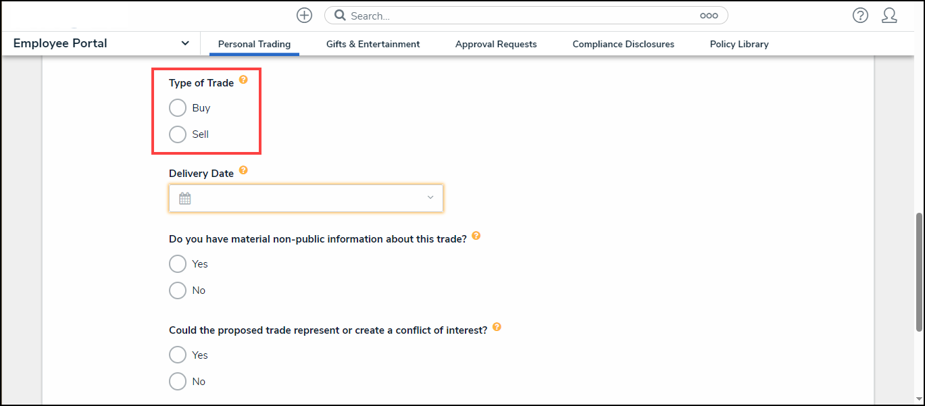
Task: Select the Buy radio button
Action: click(178, 107)
